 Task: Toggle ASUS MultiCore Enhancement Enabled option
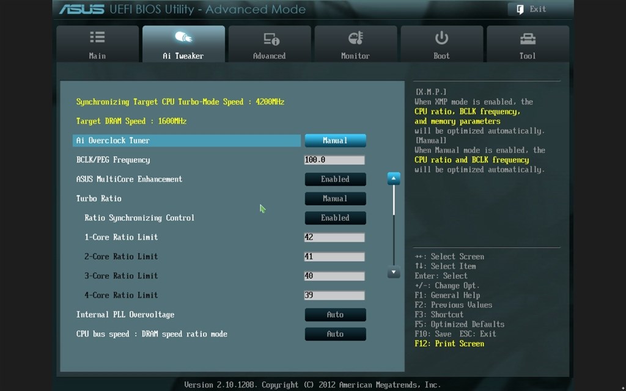click(336, 179)
